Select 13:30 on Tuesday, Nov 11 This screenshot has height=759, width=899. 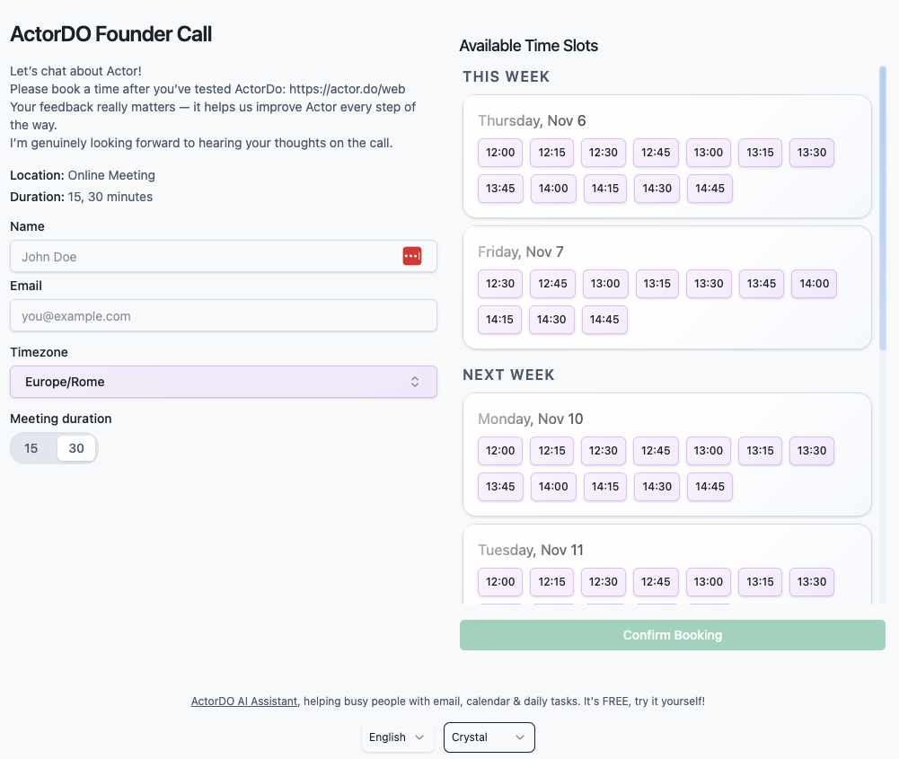coord(811,582)
